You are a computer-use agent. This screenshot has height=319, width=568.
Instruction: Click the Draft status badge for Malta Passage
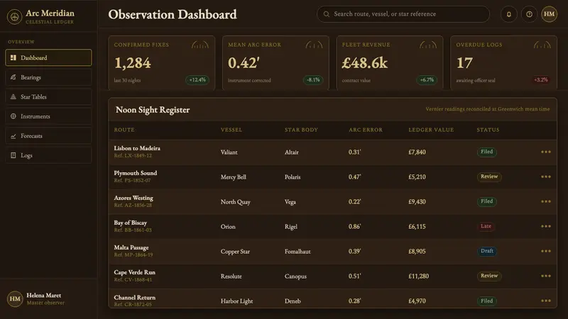pyautogui.click(x=487, y=251)
